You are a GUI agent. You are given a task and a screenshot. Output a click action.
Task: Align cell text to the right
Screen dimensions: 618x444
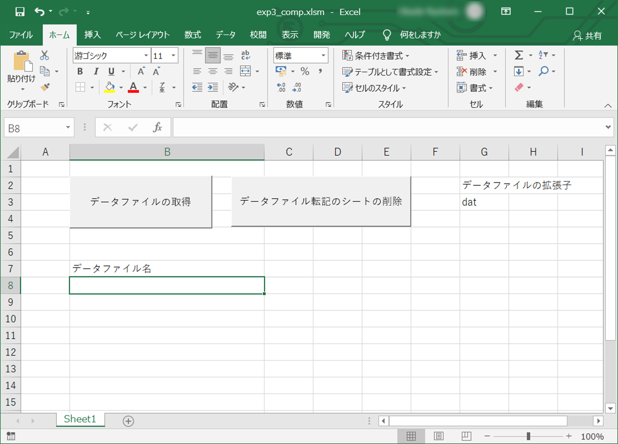click(x=228, y=71)
